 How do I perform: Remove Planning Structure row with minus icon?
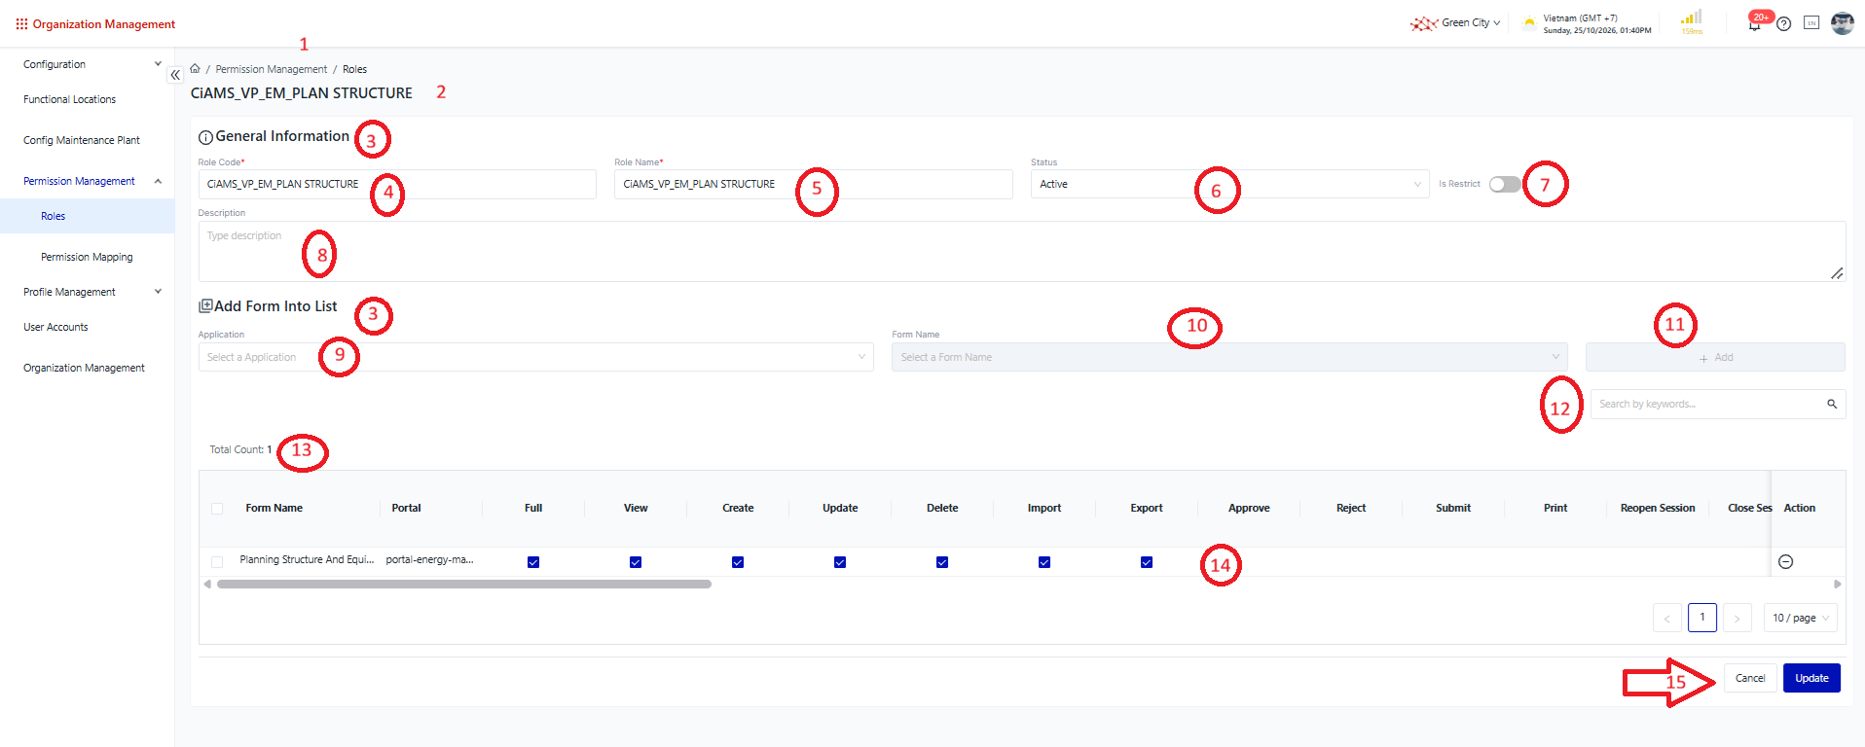[1786, 561]
